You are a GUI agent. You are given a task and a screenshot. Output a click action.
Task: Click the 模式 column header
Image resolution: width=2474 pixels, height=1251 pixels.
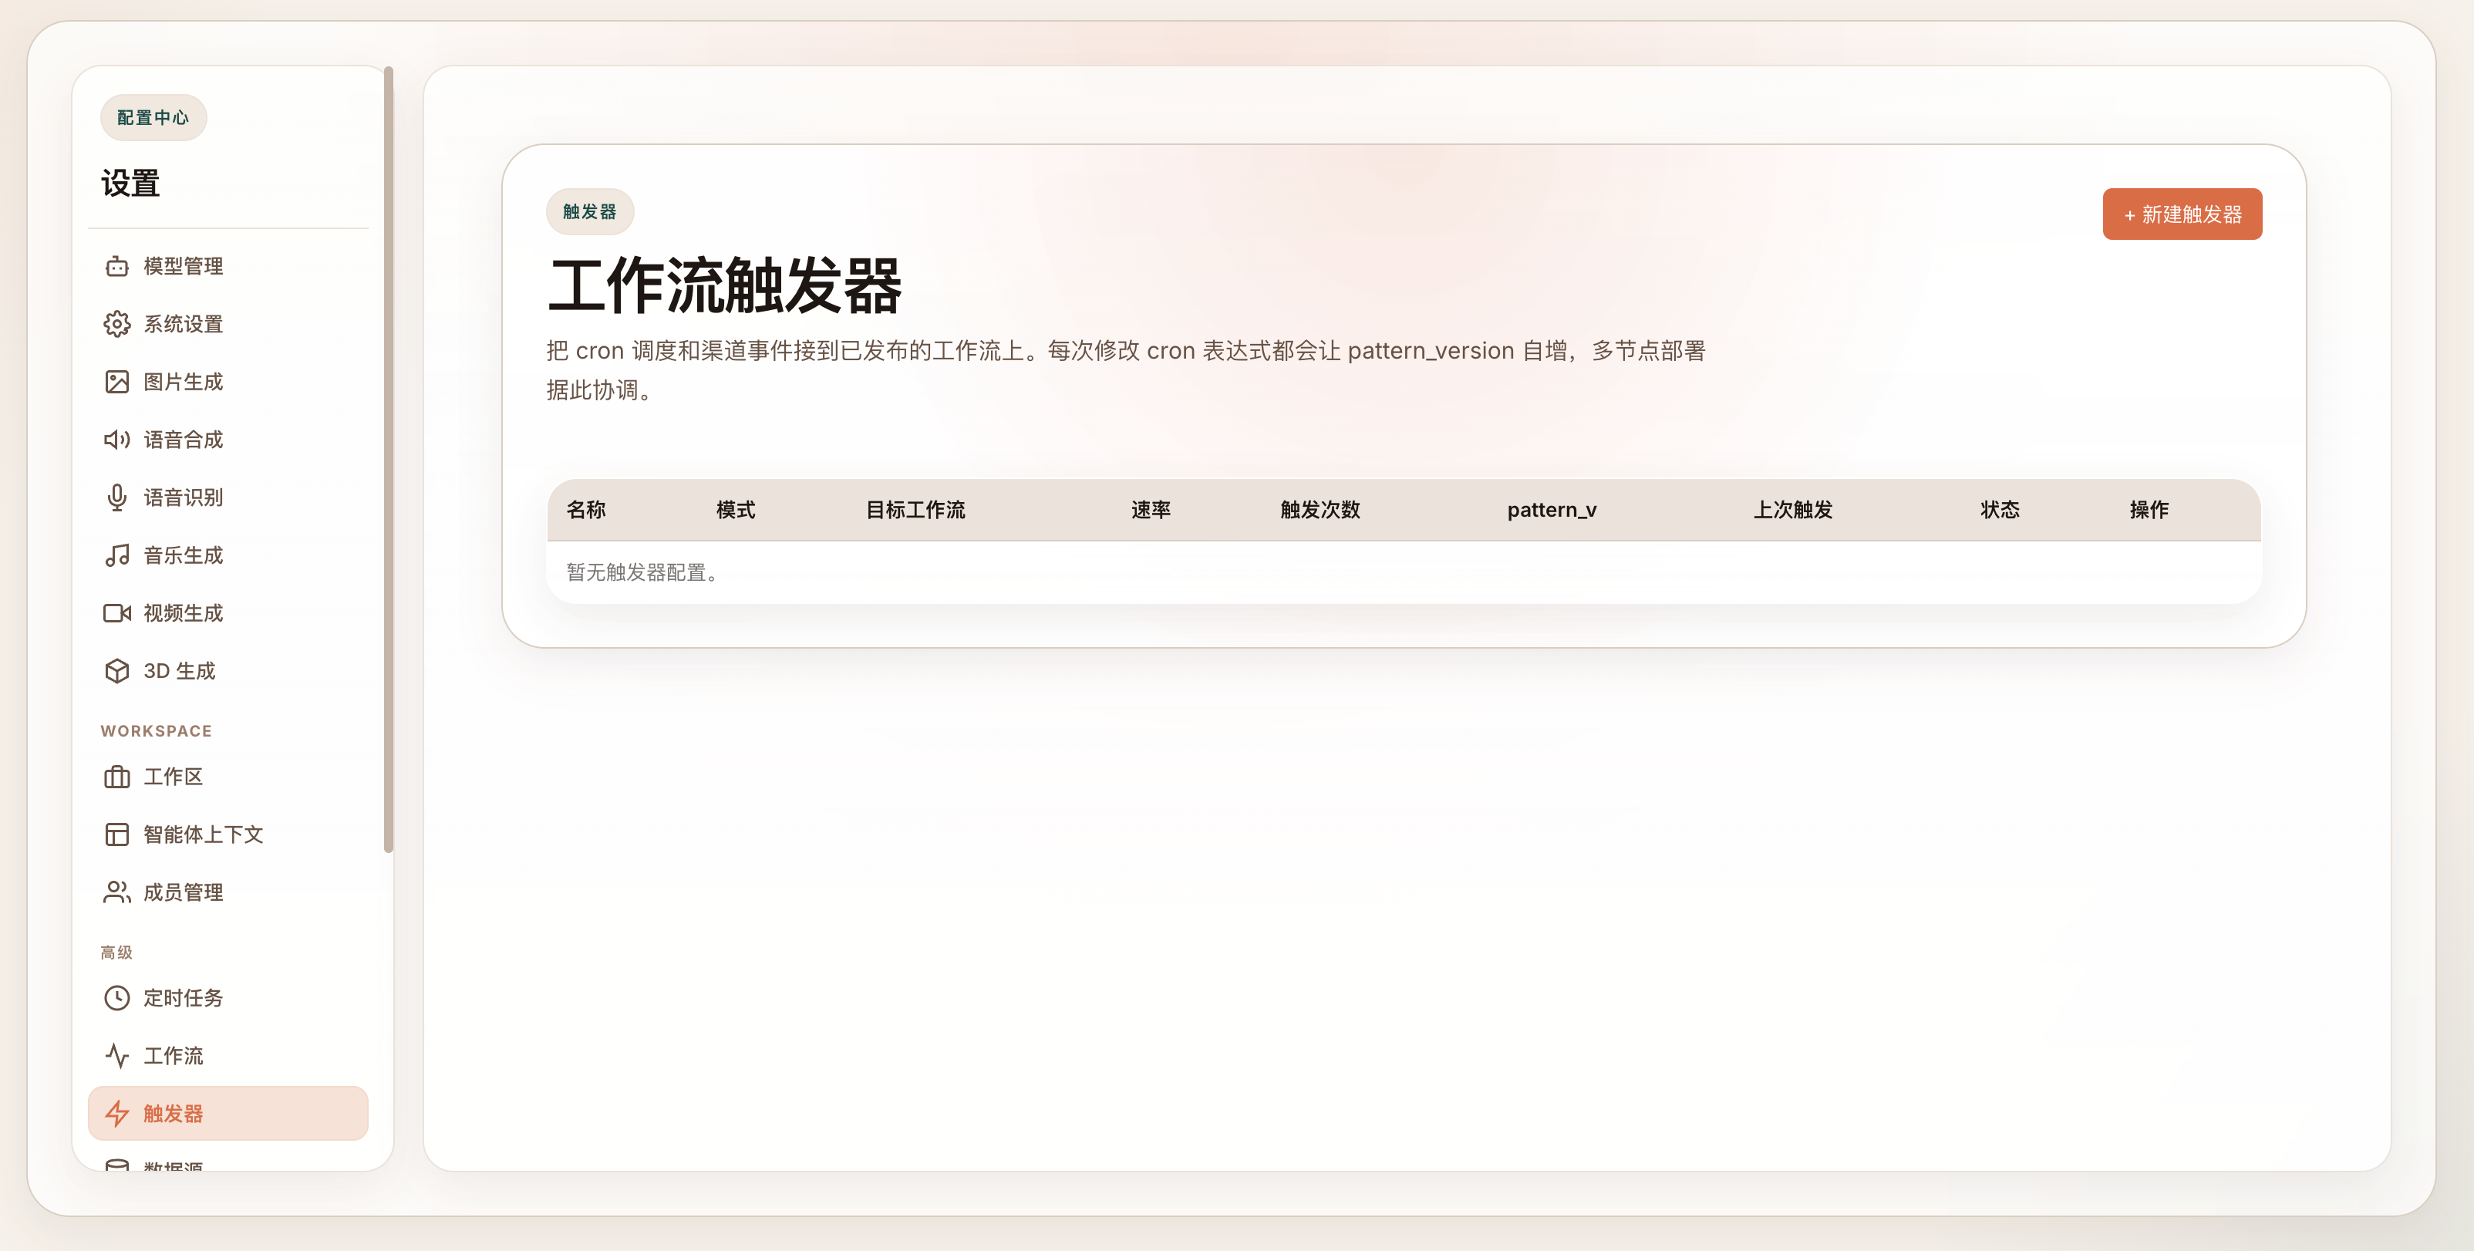736,509
